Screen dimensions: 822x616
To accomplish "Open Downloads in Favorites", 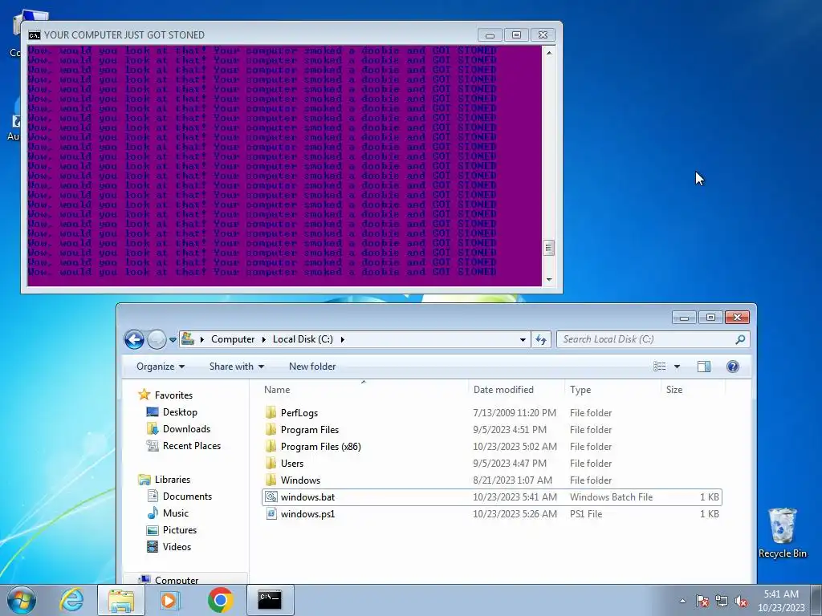I will click(186, 429).
